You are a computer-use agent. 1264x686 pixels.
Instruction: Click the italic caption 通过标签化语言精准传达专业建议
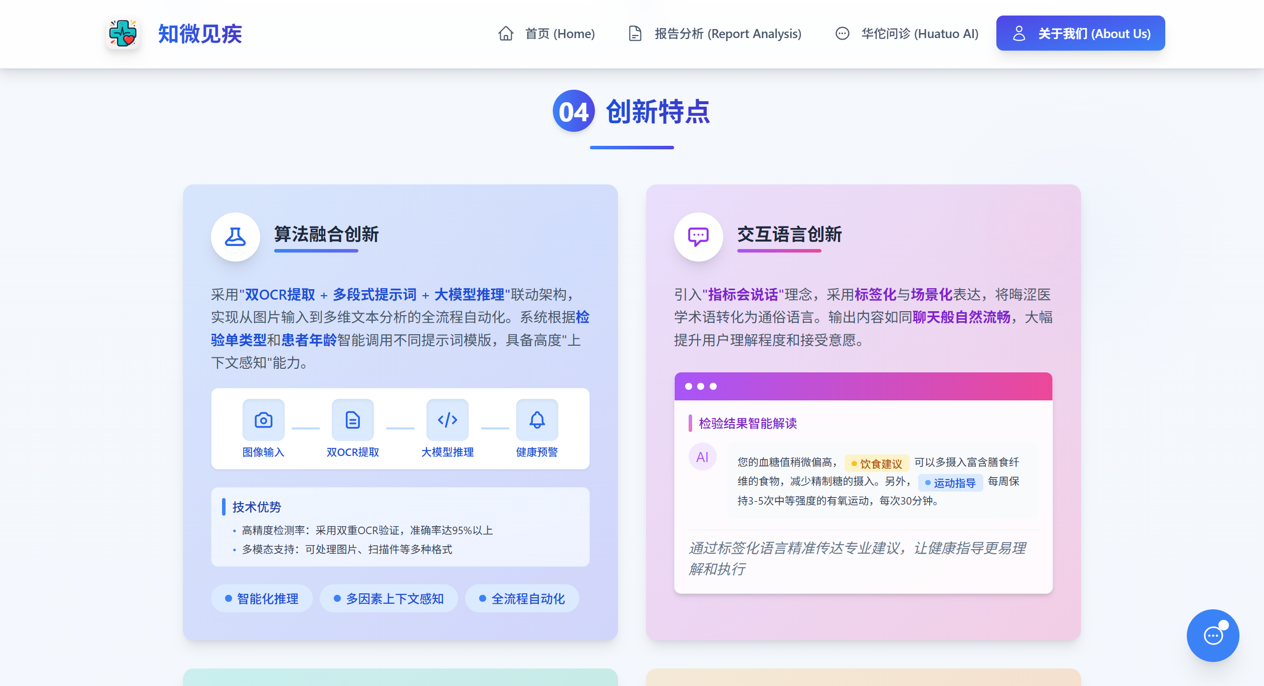(x=857, y=558)
